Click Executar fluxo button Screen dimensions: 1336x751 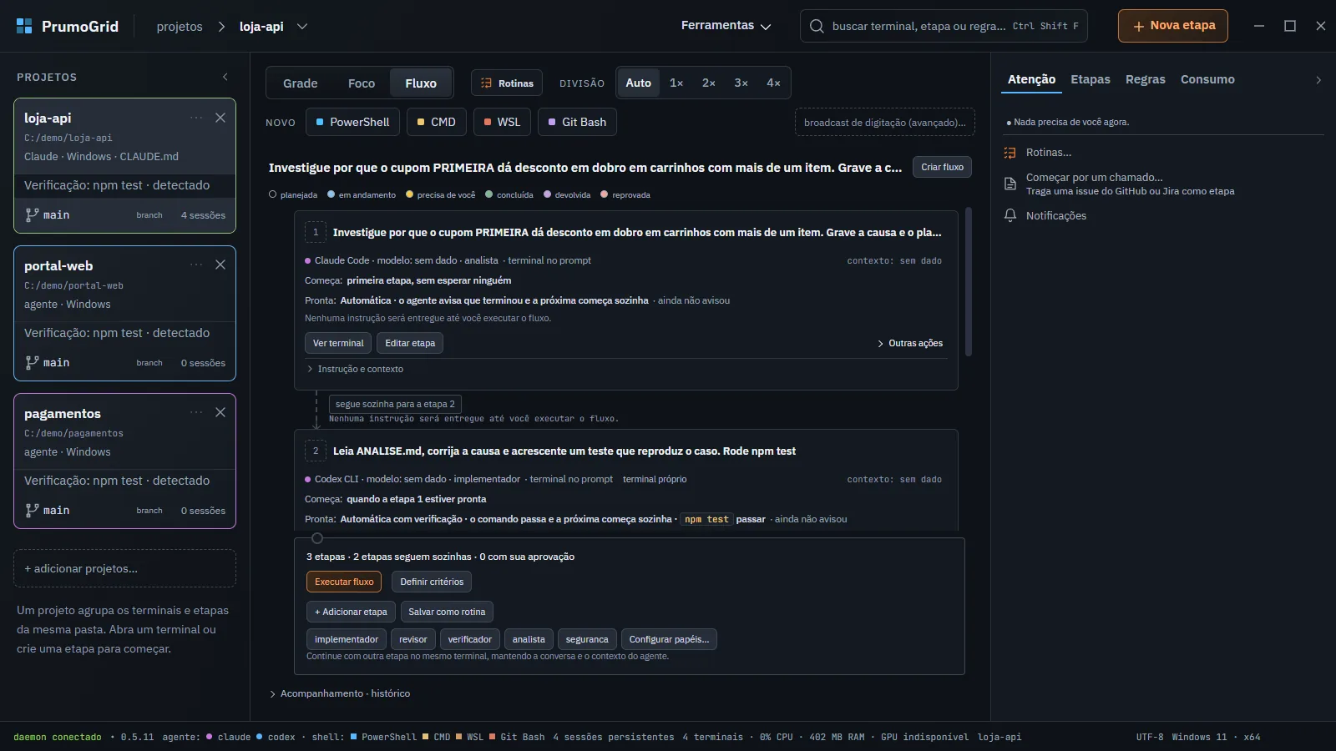click(x=344, y=582)
